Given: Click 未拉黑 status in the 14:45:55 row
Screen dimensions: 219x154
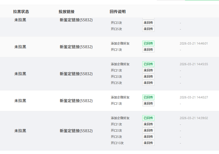Looking at the screenshot, I should [20, 74].
